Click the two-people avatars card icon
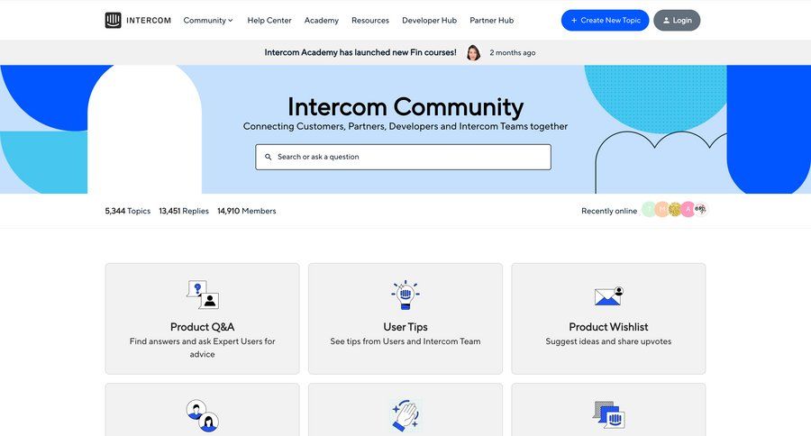 202,415
